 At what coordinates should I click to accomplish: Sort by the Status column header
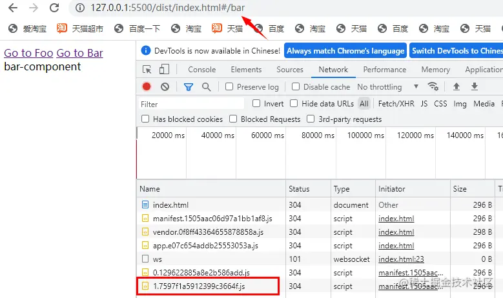click(x=308, y=189)
